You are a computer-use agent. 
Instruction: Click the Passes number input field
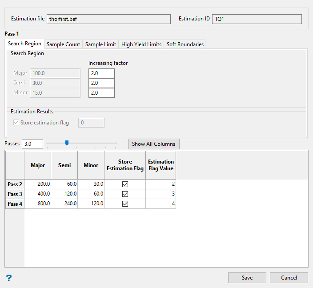click(x=32, y=144)
